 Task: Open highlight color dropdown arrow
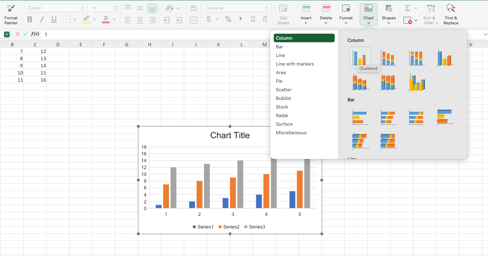[95, 20]
